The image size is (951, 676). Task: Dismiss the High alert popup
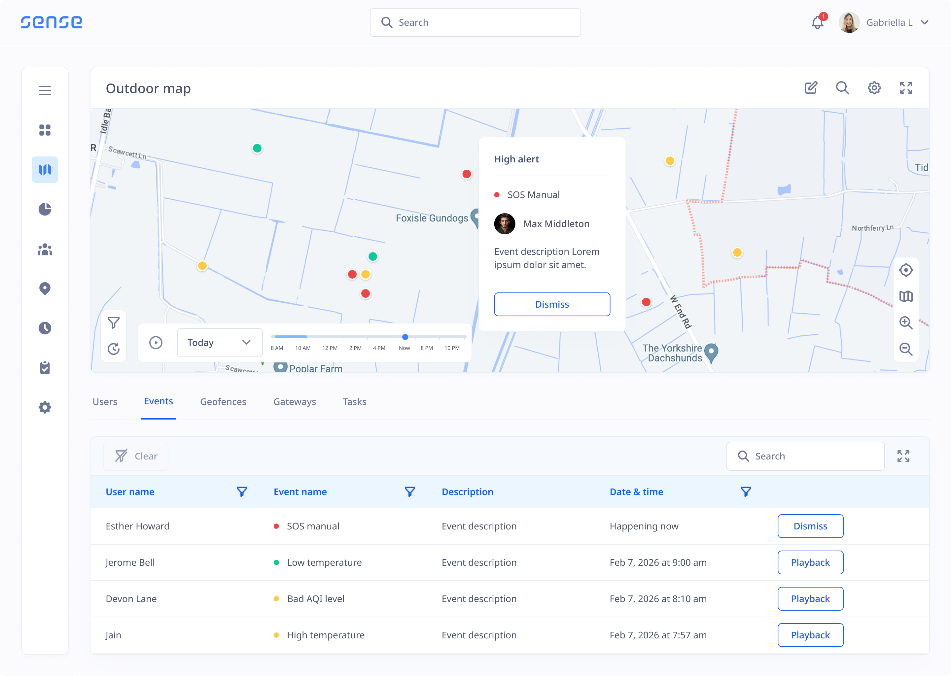(x=552, y=304)
